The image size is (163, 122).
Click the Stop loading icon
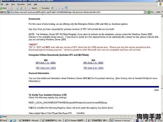tap(17, 8)
